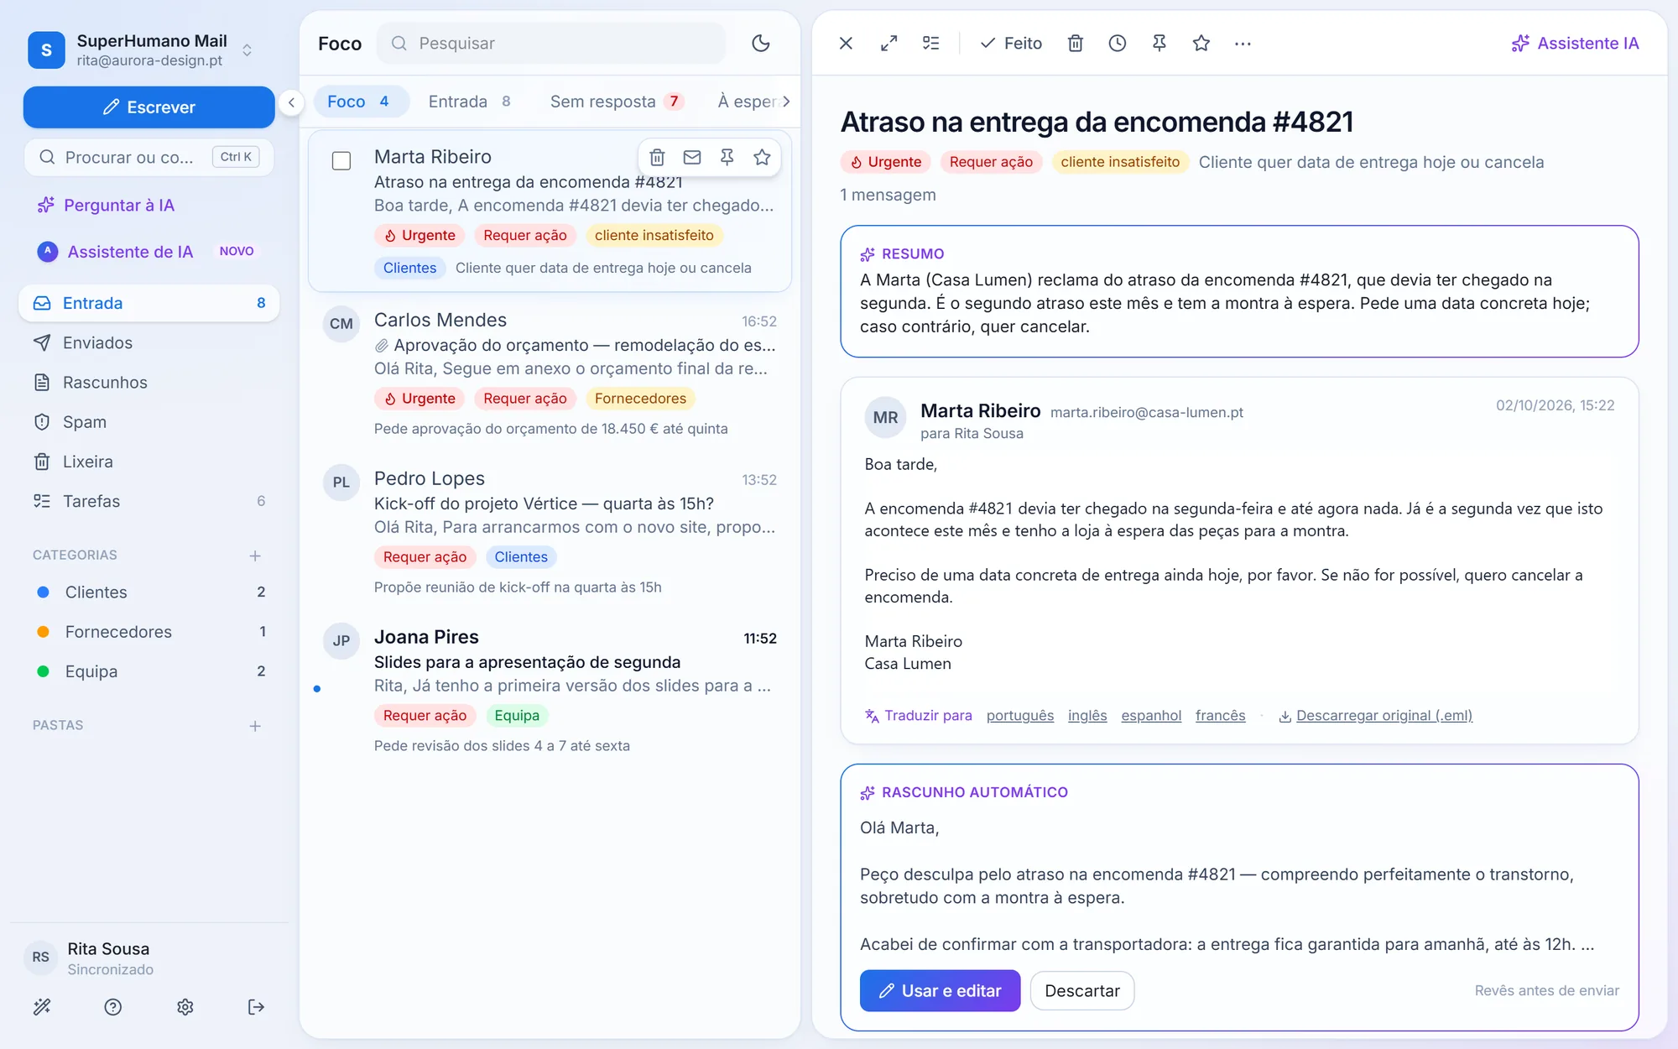Open Carlos Mendes email
The height and width of the screenshot is (1049, 1678).
pos(550,373)
